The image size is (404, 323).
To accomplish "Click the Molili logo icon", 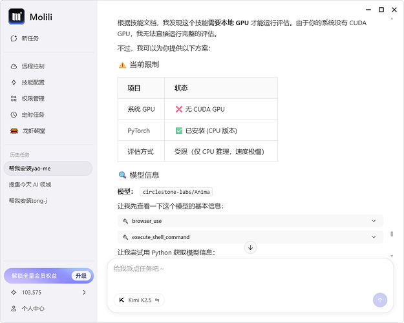I will coord(17,17).
